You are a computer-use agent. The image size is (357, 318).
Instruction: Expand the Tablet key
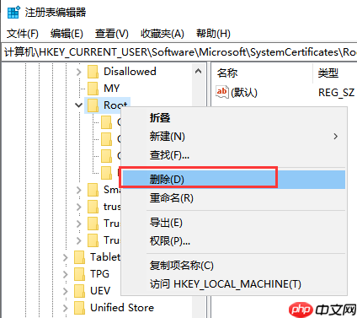[x=66, y=257]
